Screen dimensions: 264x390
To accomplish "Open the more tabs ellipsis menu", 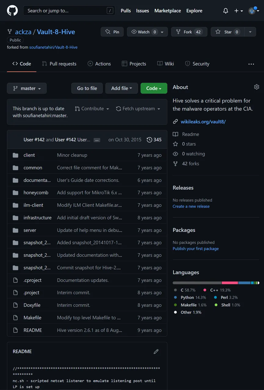I will (x=251, y=64).
